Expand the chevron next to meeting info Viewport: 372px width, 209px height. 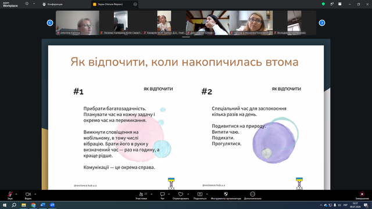[34, 4]
